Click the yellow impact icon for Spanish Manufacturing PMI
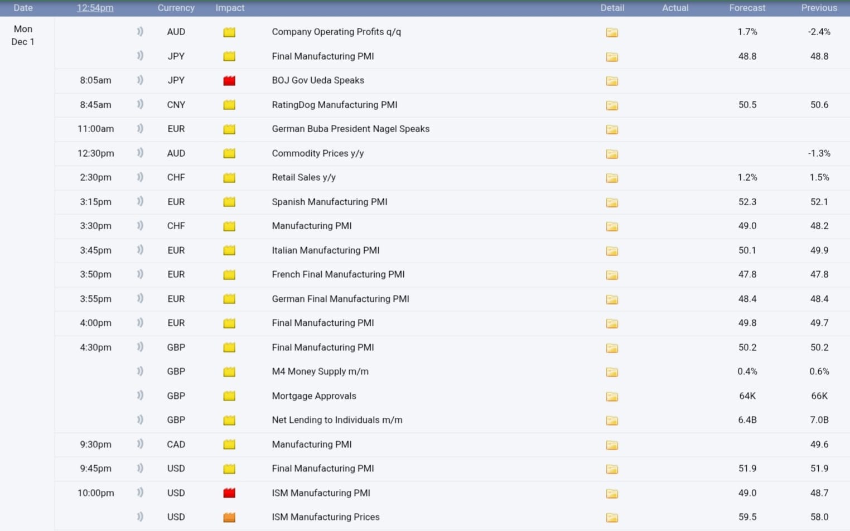 point(229,202)
